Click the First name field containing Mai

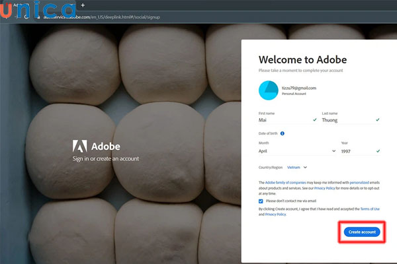coord(283,120)
